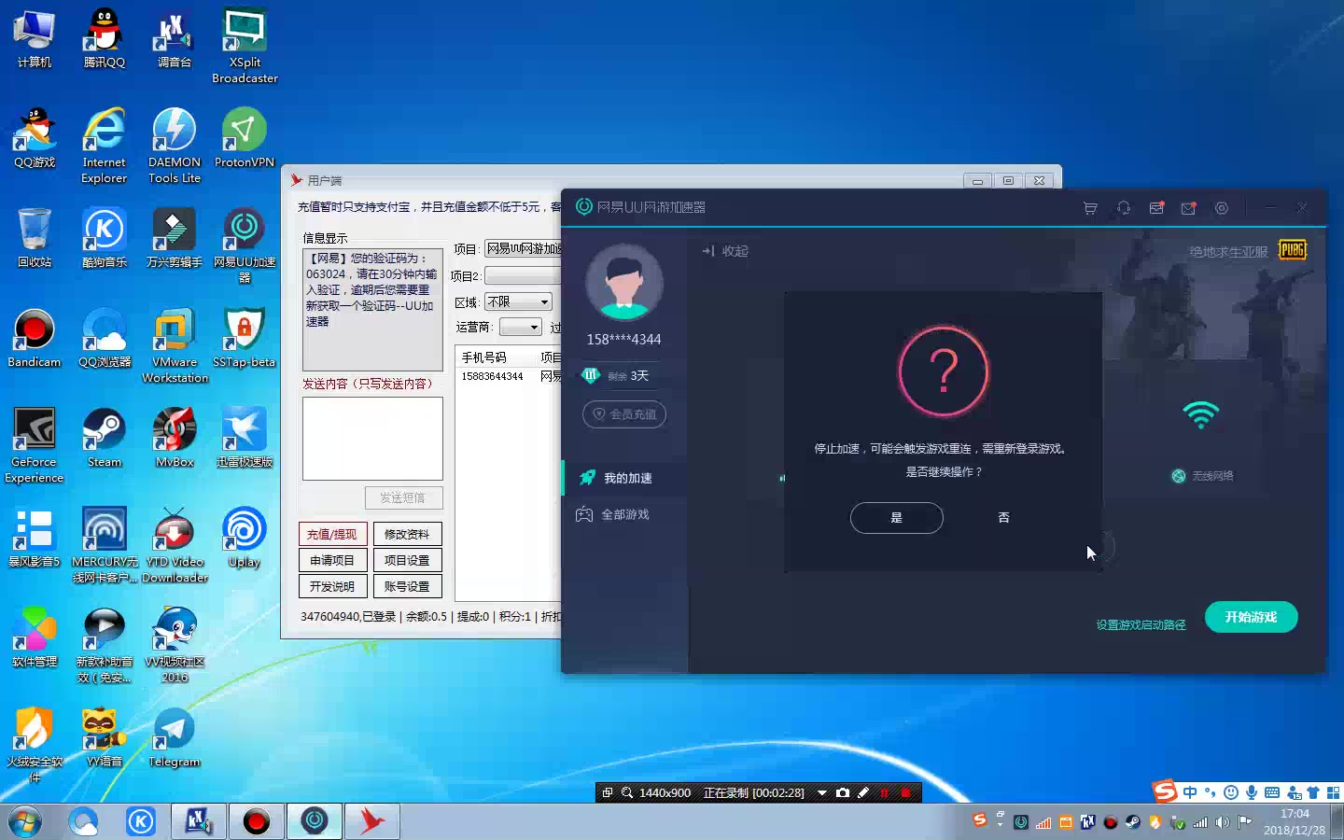
Task: Pause the Bandicam recording
Action: click(x=884, y=792)
